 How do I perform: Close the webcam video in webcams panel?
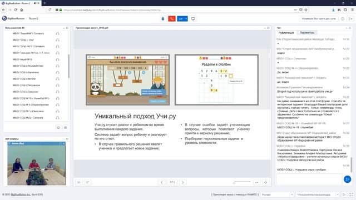point(64,143)
